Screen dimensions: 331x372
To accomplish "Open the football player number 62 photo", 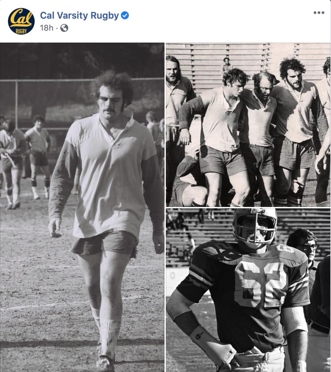I will tap(248, 290).
